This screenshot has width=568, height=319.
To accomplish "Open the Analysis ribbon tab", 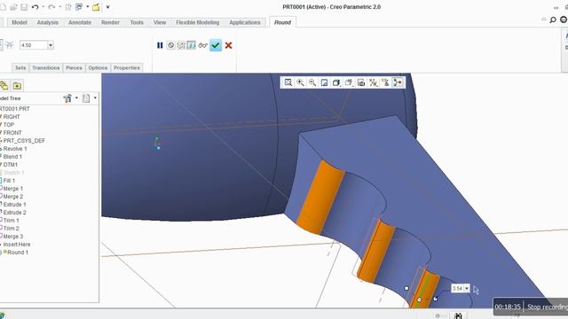I will (x=47, y=22).
